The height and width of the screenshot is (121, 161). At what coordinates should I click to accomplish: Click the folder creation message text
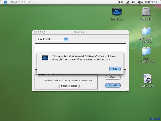tap(68, 80)
